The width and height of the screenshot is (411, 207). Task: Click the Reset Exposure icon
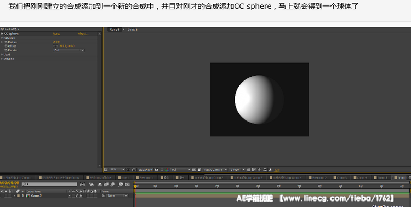click(x=270, y=170)
